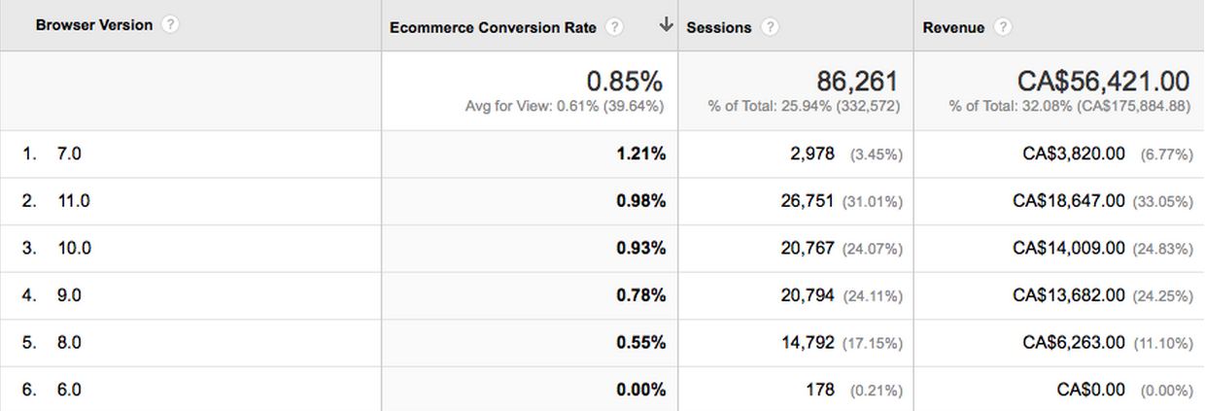The width and height of the screenshot is (1205, 411).
Task: Click the descending sort arrow icon
Action: coord(666,26)
